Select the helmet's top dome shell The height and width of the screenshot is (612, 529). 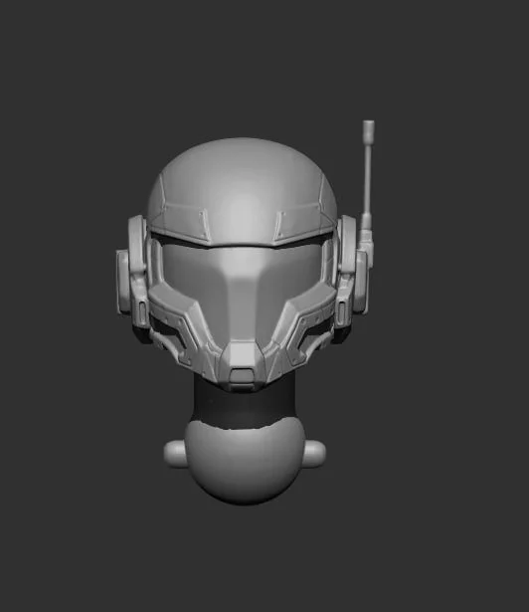tap(242, 191)
